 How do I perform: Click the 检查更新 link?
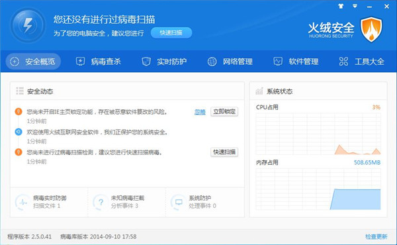(376, 236)
